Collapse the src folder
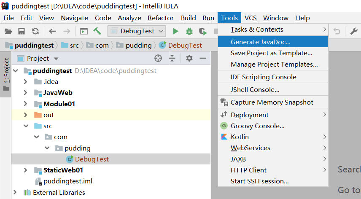This screenshot has height=199, width=361. click(x=26, y=126)
